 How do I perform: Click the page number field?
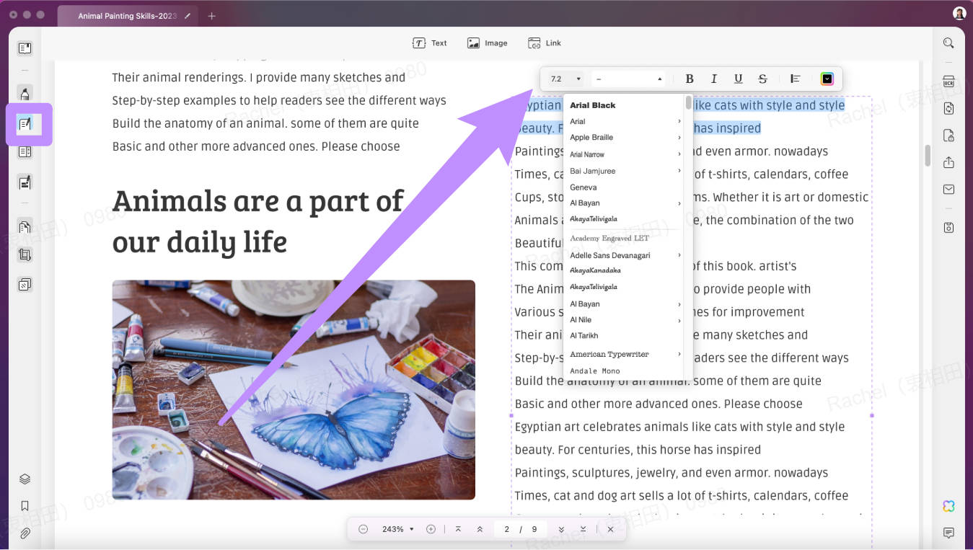click(x=506, y=529)
